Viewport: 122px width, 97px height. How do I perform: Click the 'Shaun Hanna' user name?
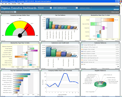coord(115,12)
